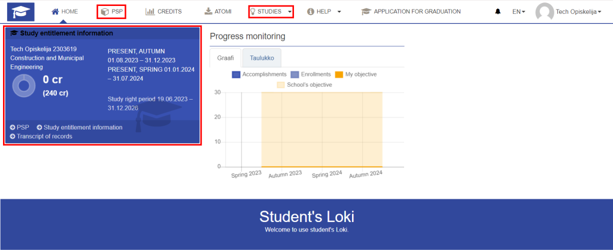Screen dimensions: 613x250
Task: Switch to the Taulukko tab
Action: (x=262, y=58)
